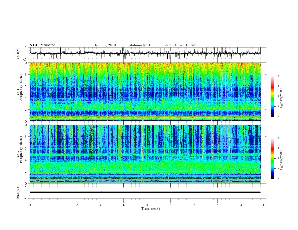Click the "5" tick on the ch.1(V) axis
The image size is (298, 230).
(x=27, y=47)
